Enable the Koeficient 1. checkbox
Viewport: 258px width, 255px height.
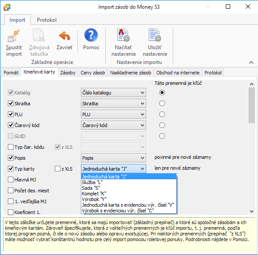point(11,212)
